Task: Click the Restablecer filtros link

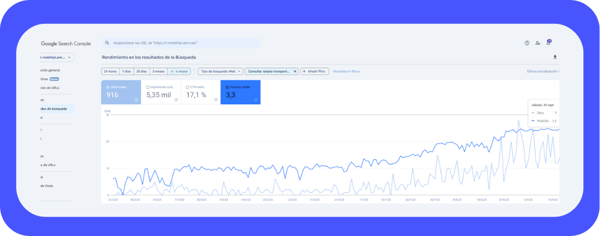Action: (x=347, y=71)
